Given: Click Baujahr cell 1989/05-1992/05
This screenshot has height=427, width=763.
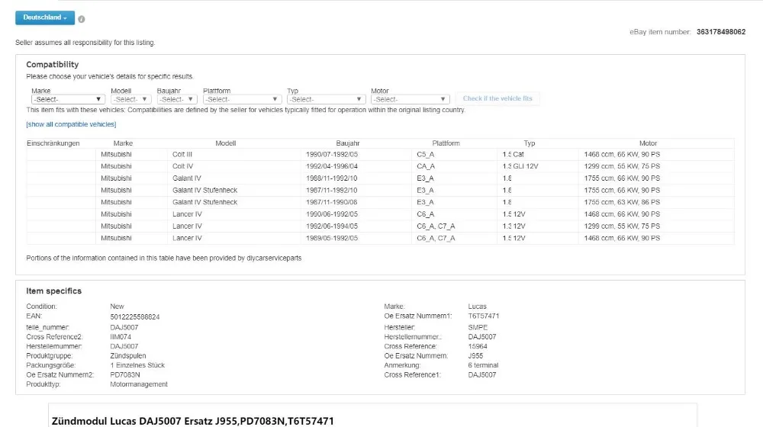Looking at the screenshot, I should [x=331, y=238].
